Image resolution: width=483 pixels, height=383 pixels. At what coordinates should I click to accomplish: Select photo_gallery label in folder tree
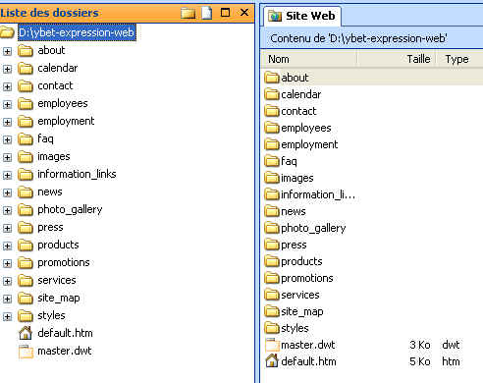(x=70, y=210)
